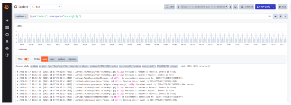This screenshot has height=105, width=291.
Task: Click the /var/log/pods/dev-nightly_erebus label
Action: click(68, 66)
